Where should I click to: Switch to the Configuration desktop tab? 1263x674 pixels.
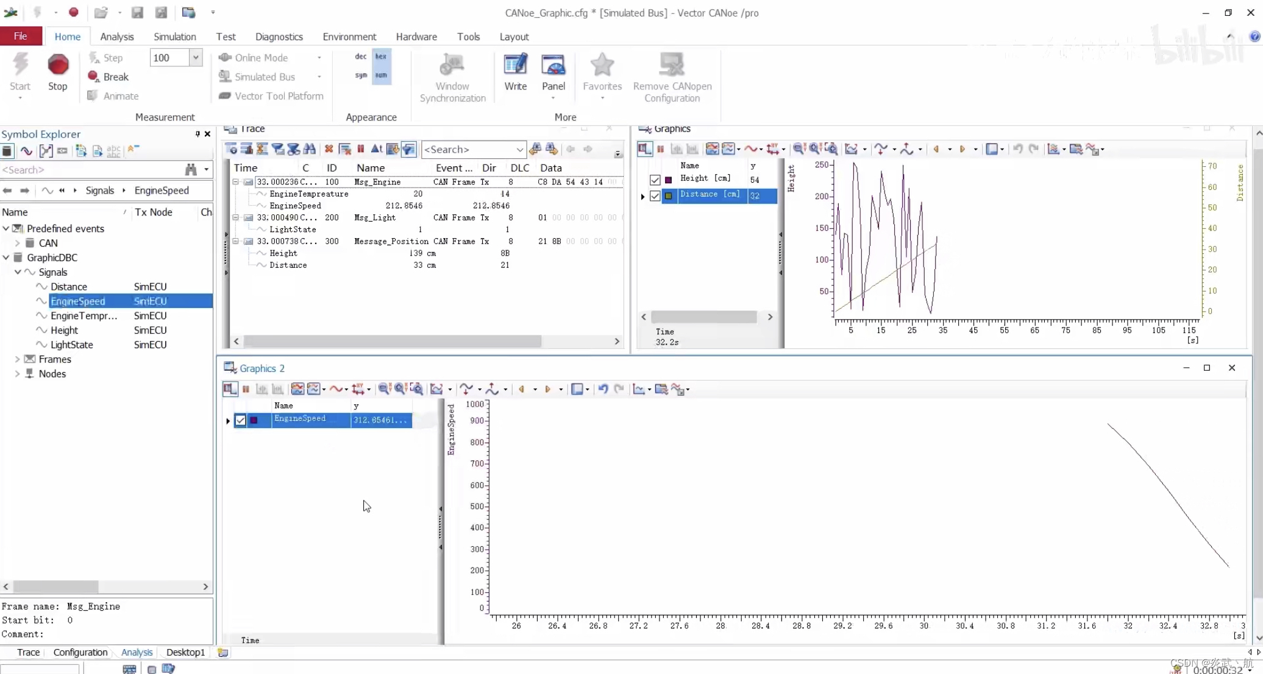click(80, 652)
